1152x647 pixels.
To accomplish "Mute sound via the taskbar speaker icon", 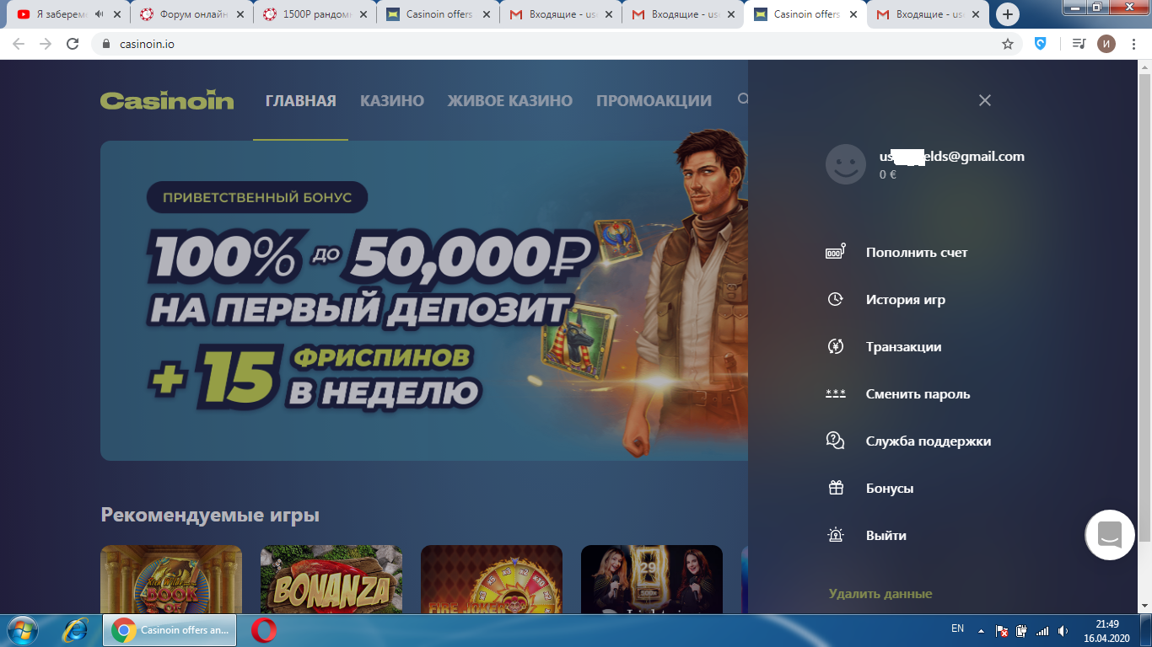I will tap(1062, 628).
